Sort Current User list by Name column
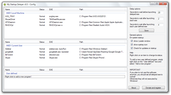The width and height of the screenshot is (171, 95). (x=21, y=42)
